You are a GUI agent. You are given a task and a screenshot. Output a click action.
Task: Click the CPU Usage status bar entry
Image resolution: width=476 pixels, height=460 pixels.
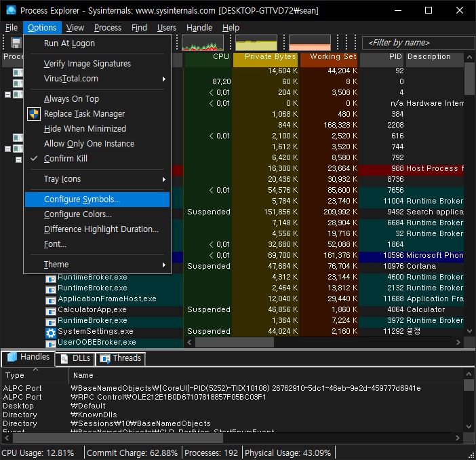38,453
